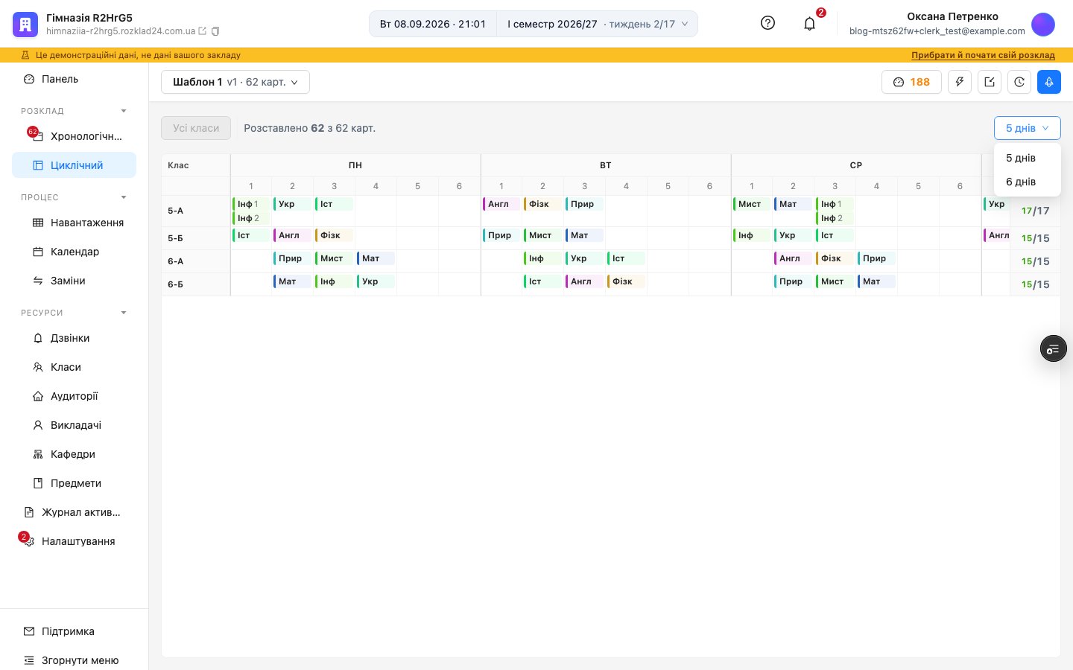The image size is (1073, 670).
Task: Open Хронологічний schedule view
Action: [75, 136]
